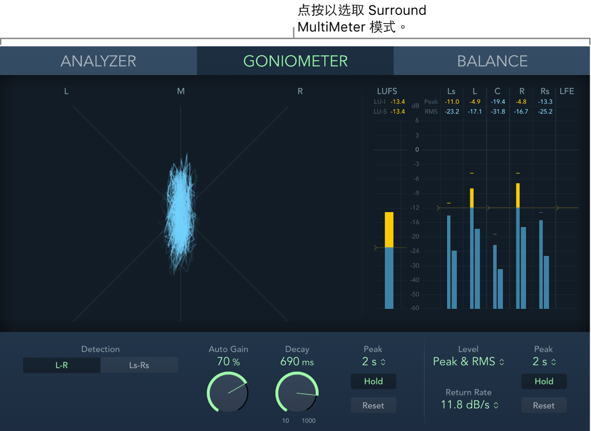Select Ls-Rs detection mode

139,365
